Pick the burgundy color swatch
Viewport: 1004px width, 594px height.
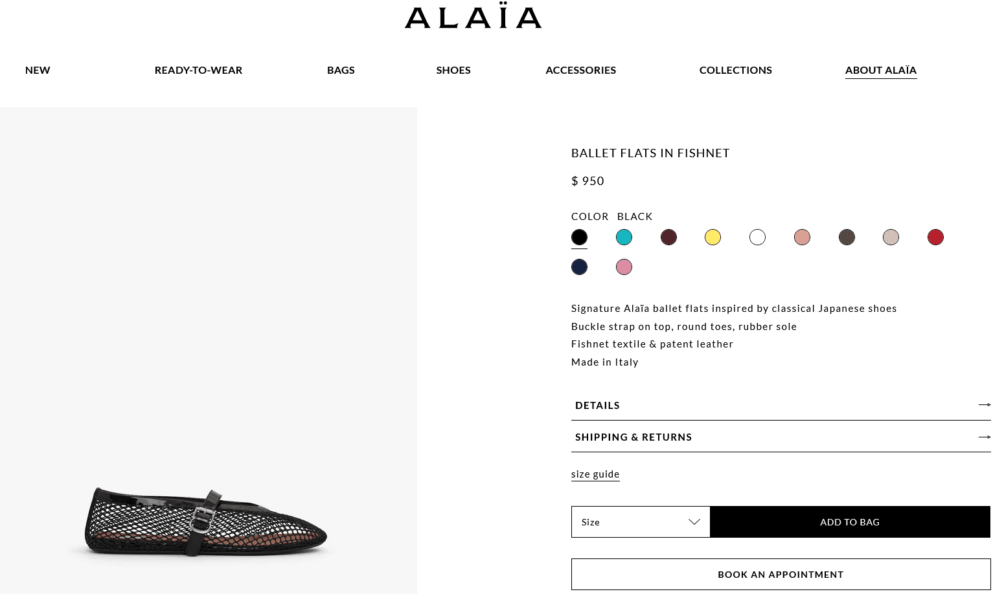[x=668, y=237]
